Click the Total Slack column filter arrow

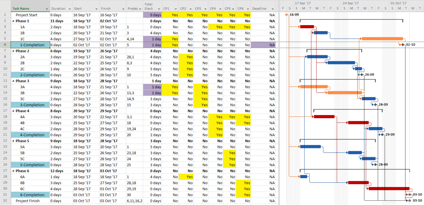(158, 9)
